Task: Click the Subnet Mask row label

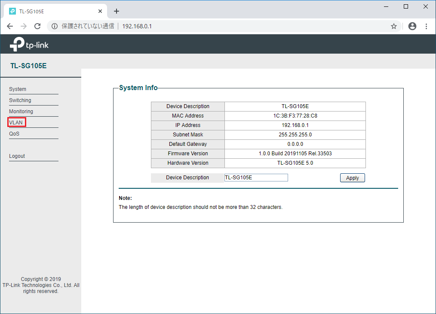Action: pyautogui.click(x=188, y=135)
